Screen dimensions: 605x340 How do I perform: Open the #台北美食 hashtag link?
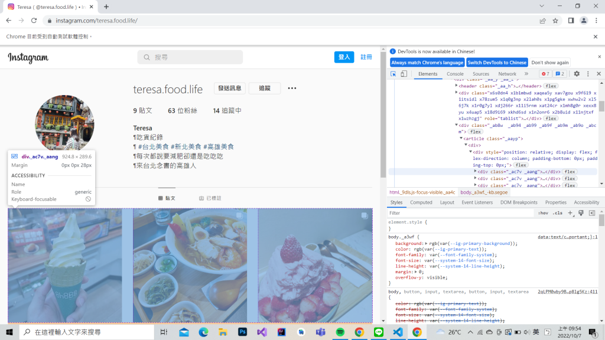coord(153,146)
